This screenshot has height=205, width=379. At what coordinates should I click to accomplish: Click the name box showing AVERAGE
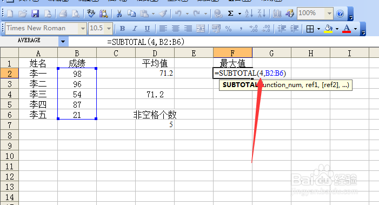(29, 40)
